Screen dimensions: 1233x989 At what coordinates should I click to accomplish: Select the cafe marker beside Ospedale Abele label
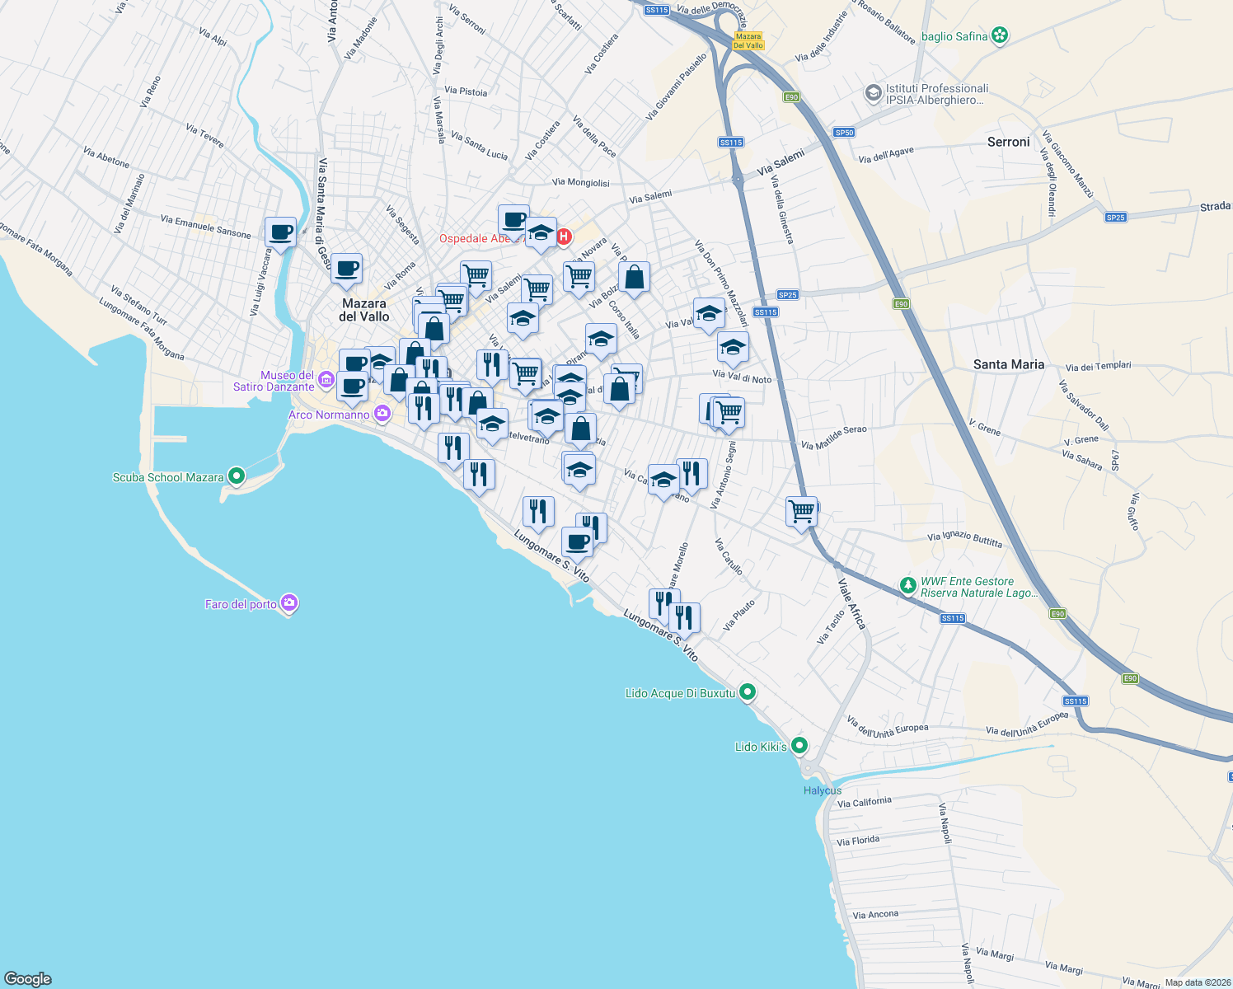click(x=513, y=221)
